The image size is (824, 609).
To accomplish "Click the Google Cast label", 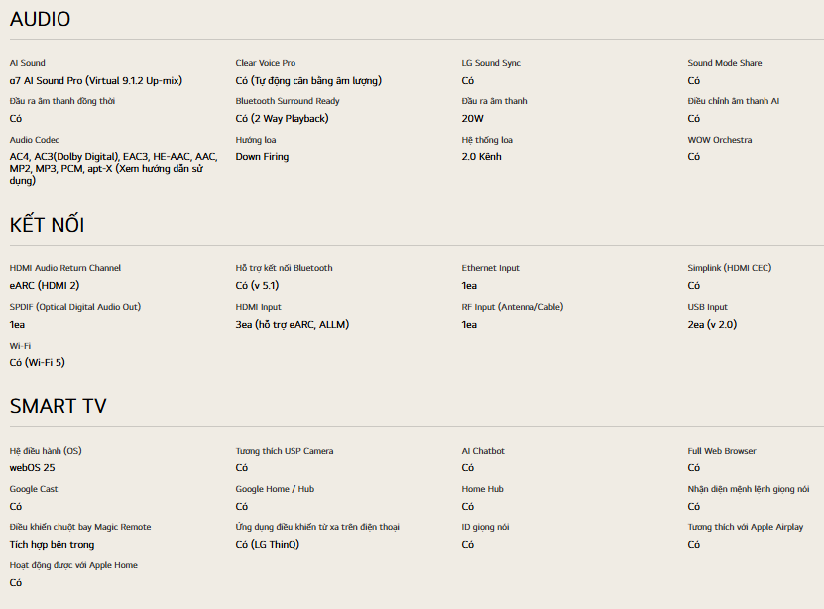I will (34, 489).
